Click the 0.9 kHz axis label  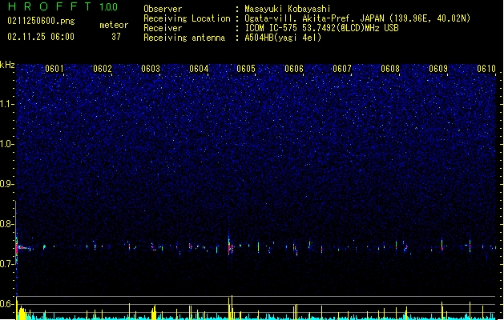(6, 184)
